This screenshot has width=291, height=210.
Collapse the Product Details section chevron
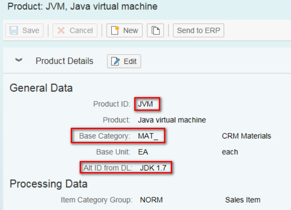[x=19, y=60]
